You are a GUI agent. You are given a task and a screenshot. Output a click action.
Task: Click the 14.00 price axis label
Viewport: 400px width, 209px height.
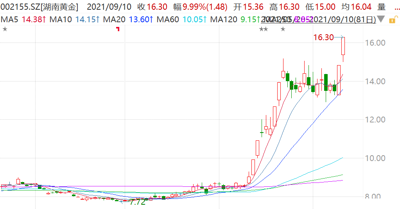click(375, 81)
